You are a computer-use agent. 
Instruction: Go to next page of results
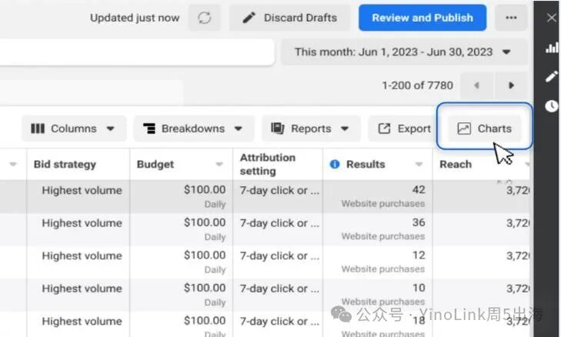(x=511, y=85)
